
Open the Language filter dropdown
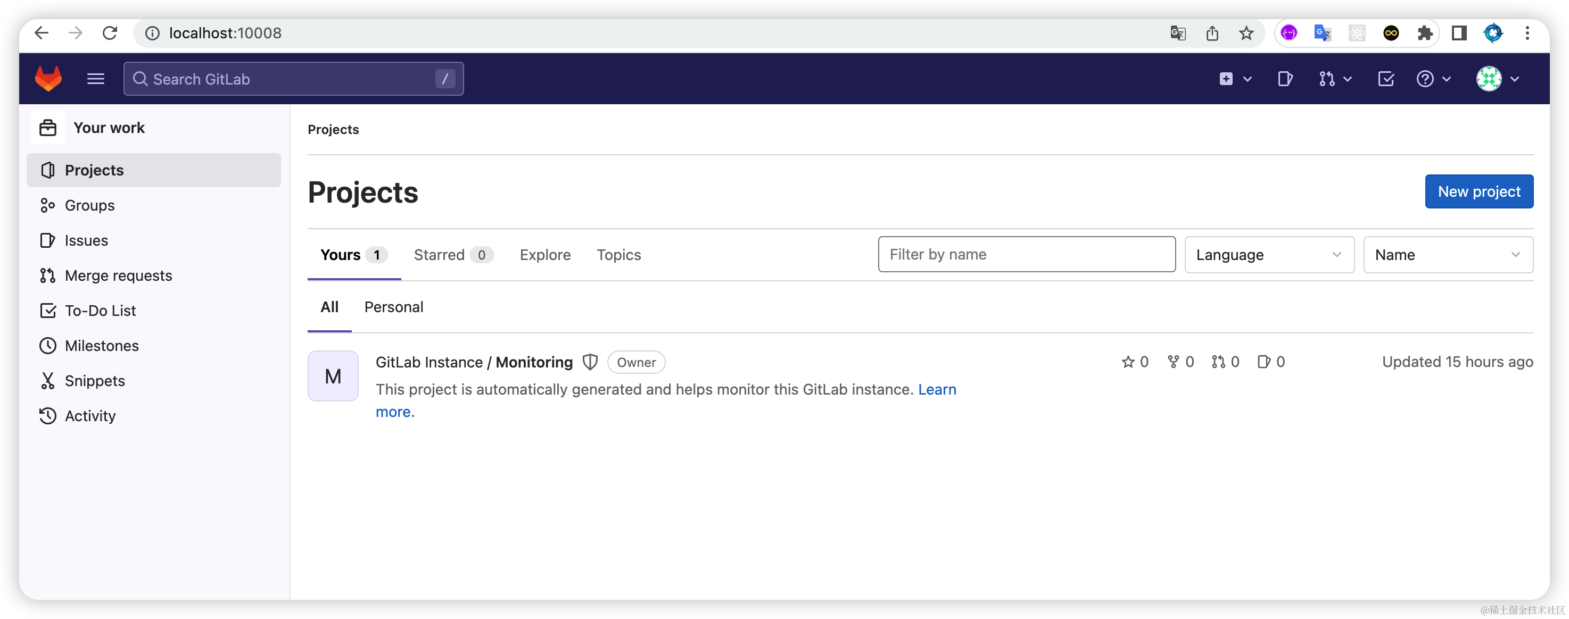[x=1269, y=254]
